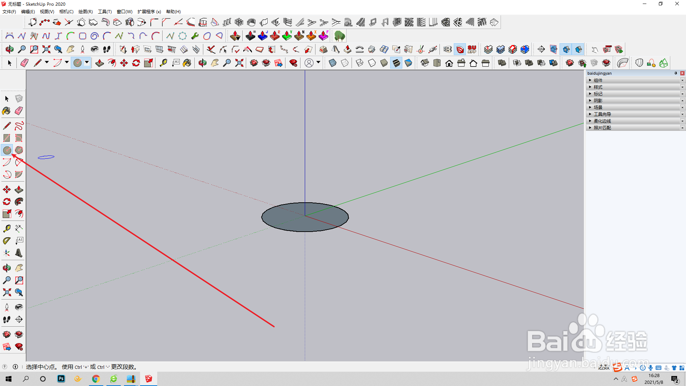686x386 pixels.
Task: Expand the 阴影 panel
Action: click(598, 101)
